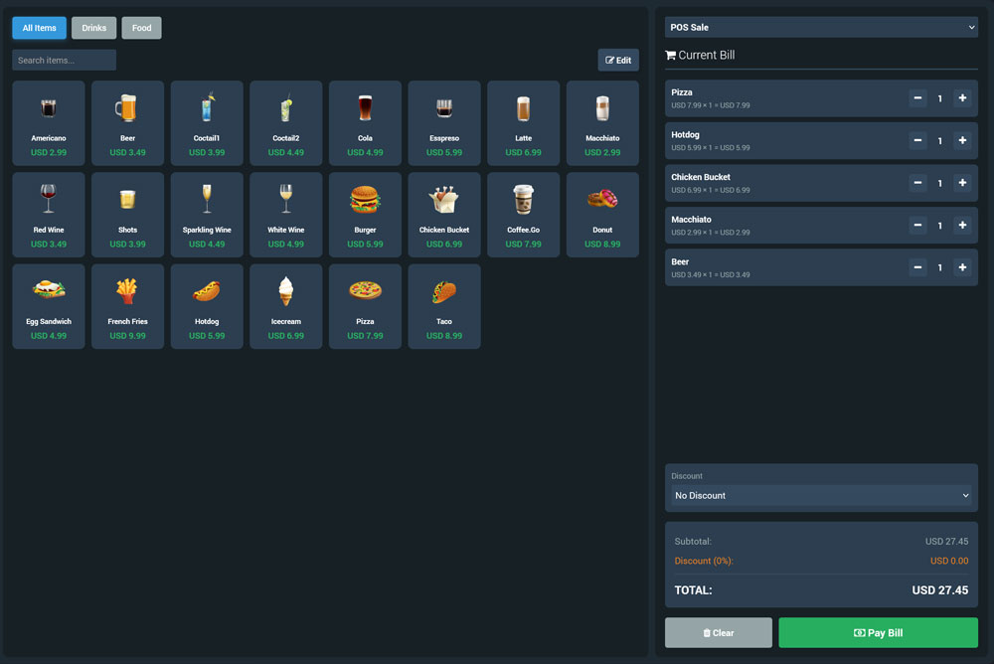994x664 pixels.
Task: Focus the Search items field
Action: point(64,61)
